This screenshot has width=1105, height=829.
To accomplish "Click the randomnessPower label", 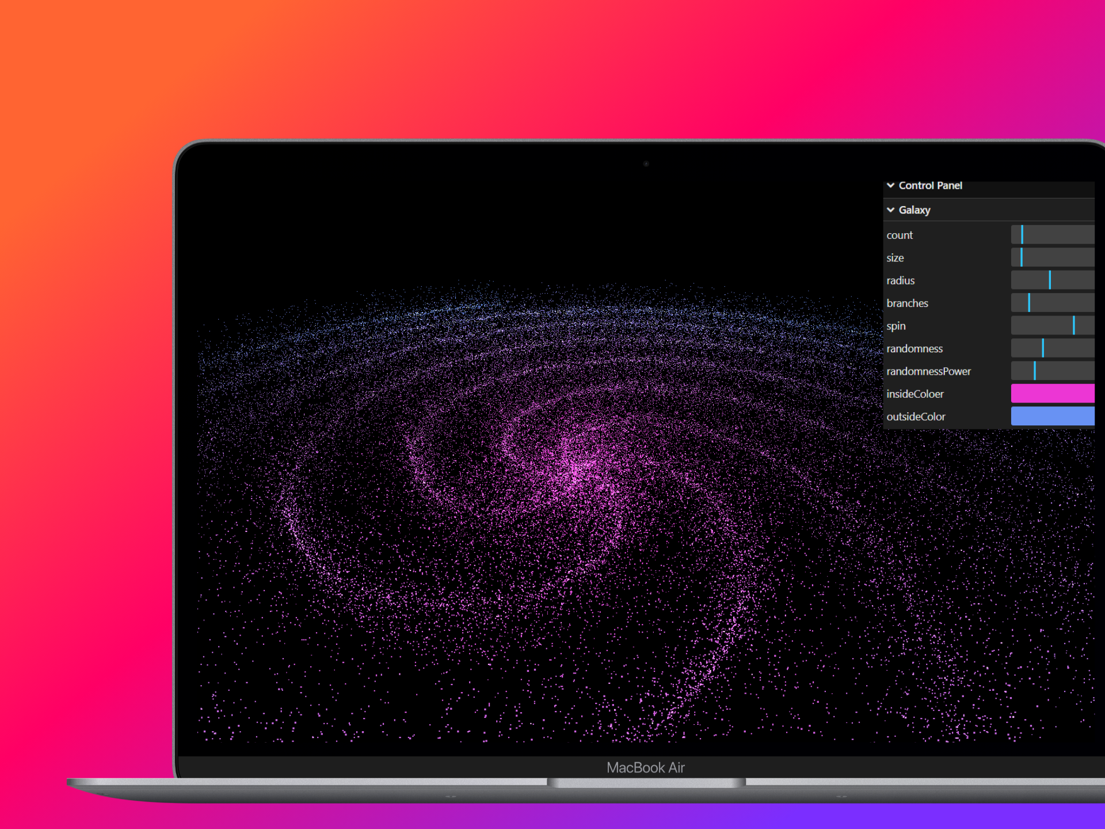I will tap(928, 371).
